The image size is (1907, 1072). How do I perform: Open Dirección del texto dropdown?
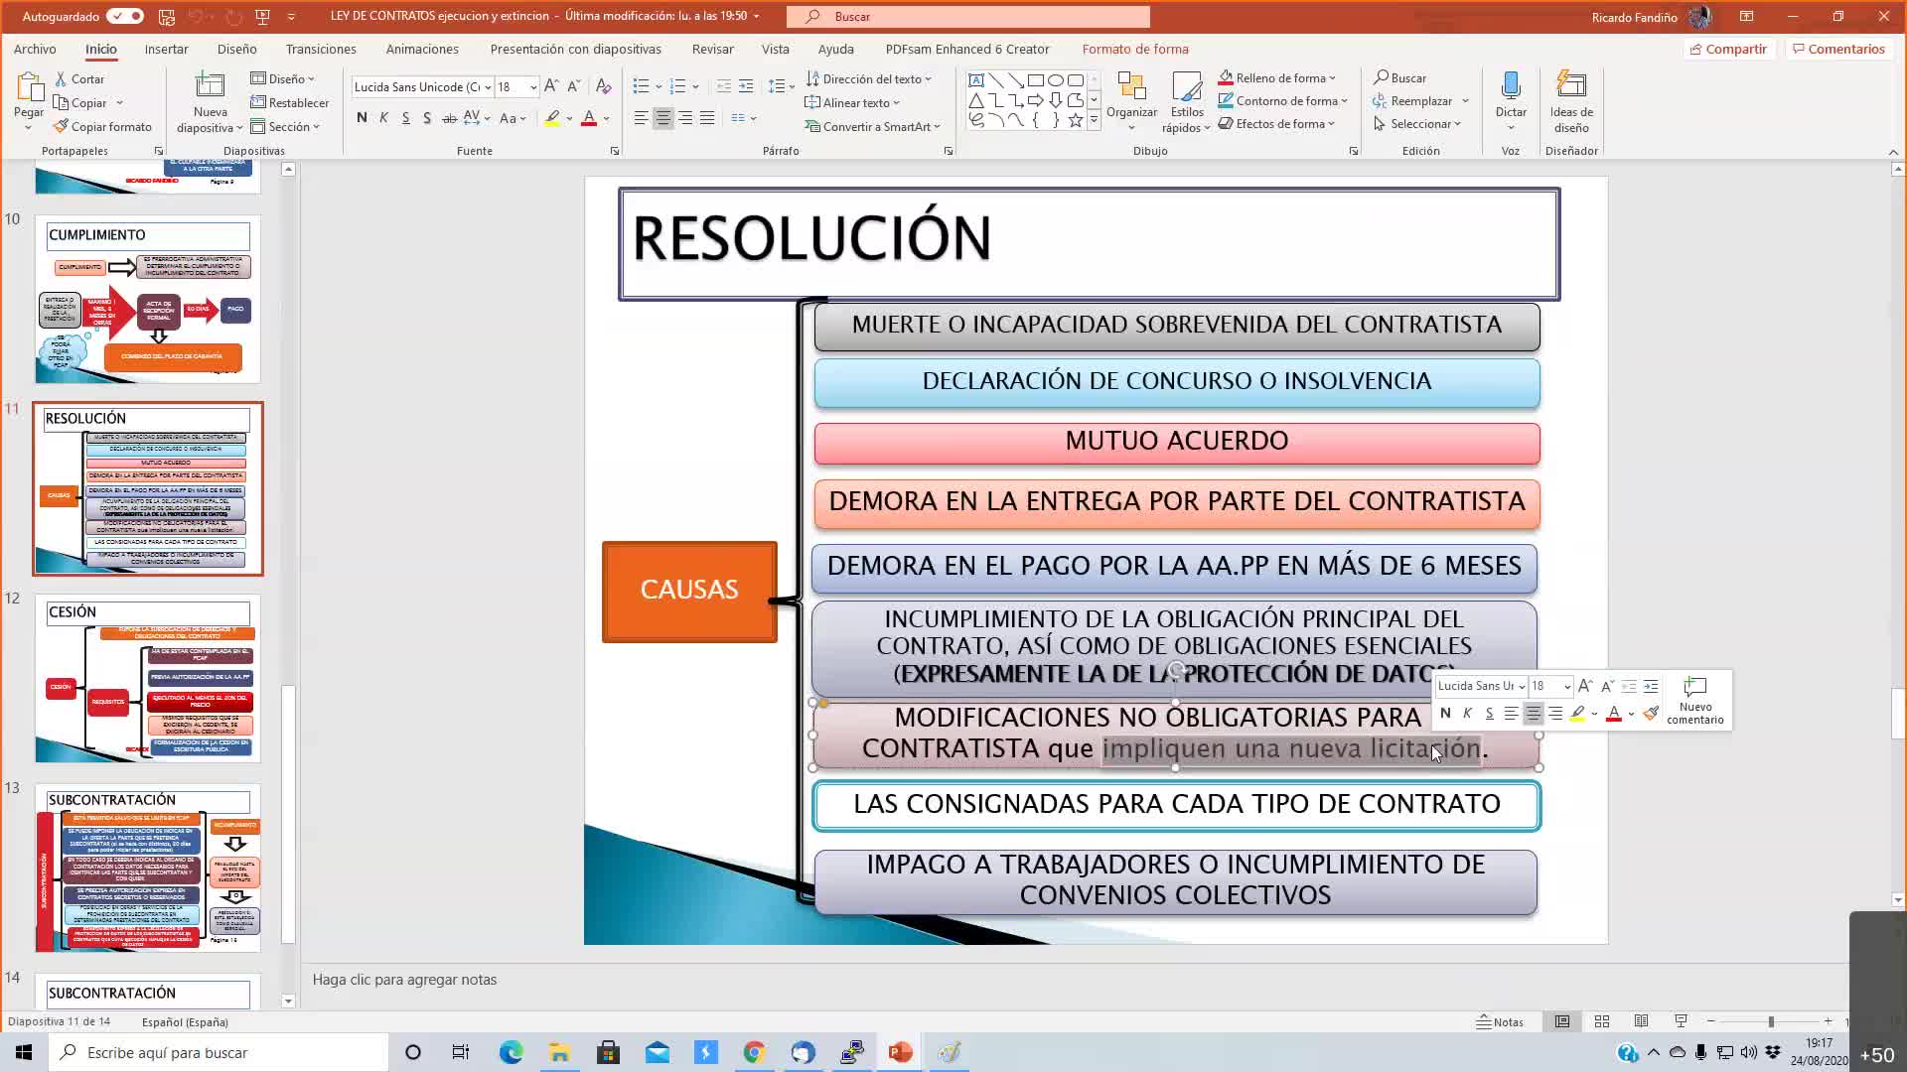click(869, 78)
